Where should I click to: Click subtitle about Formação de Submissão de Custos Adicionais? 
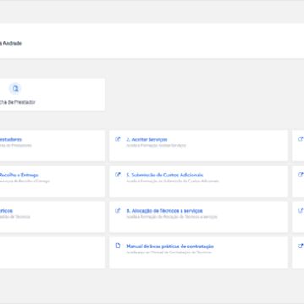(172, 181)
